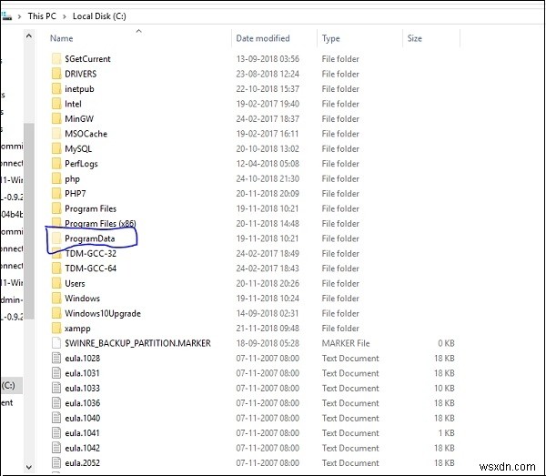Select the Program Files (x86) folder name

(x=100, y=224)
